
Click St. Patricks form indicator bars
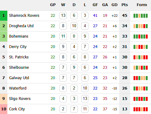141,57
